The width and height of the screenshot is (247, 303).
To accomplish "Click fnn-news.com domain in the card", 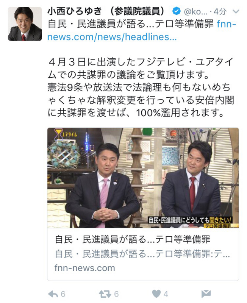I will 85,268.
